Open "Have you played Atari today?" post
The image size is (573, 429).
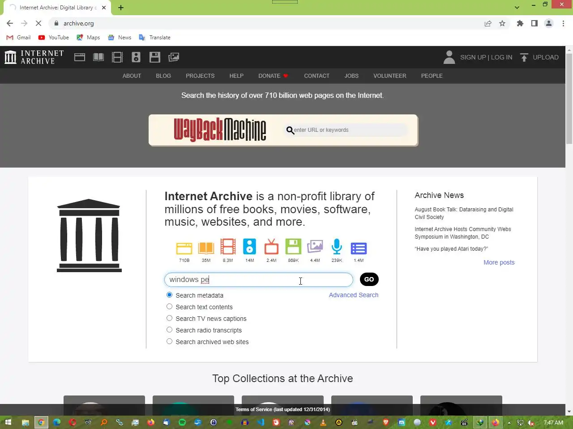(451, 249)
